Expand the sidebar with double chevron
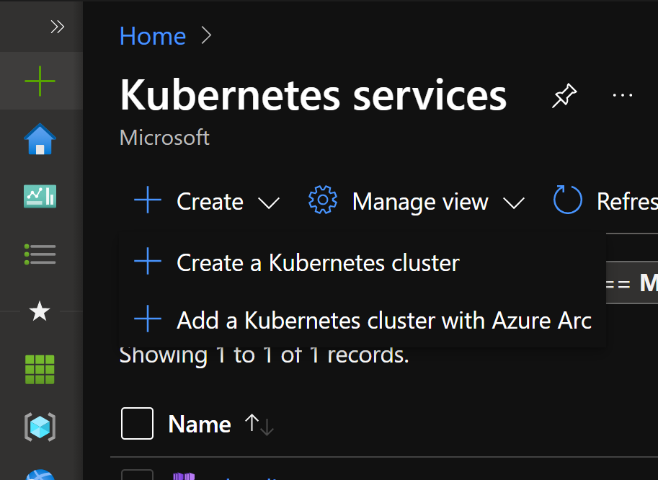The width and height of the screenshot is (658, 480). (57, 27)
